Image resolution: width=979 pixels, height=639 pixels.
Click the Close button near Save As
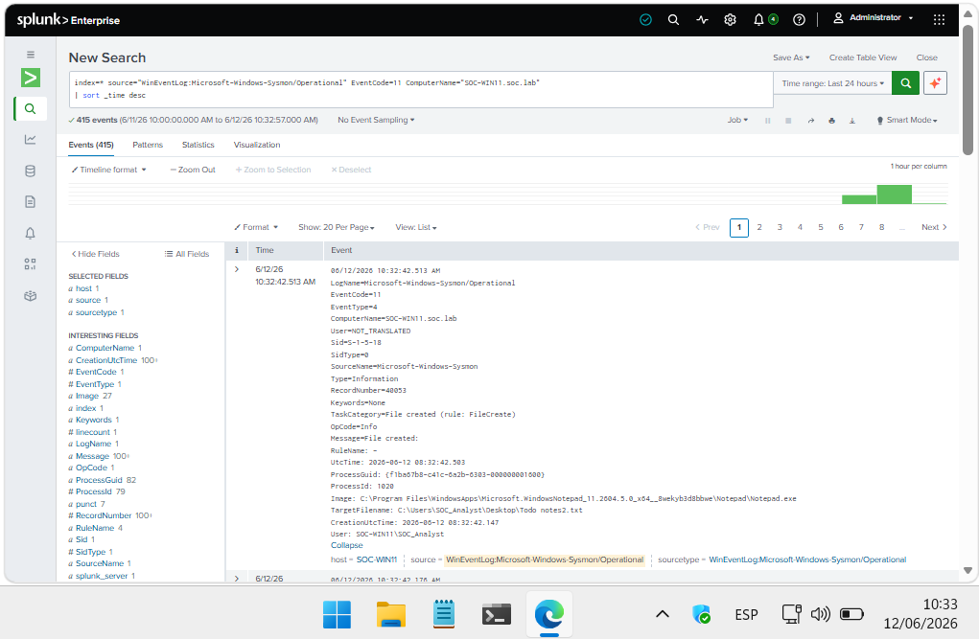click(x=926, y=57)
